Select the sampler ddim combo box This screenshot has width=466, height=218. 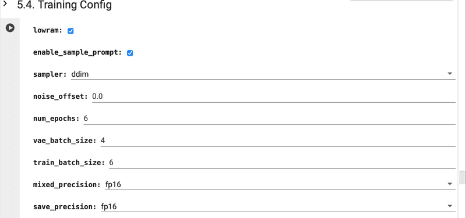tap(263, 74)
